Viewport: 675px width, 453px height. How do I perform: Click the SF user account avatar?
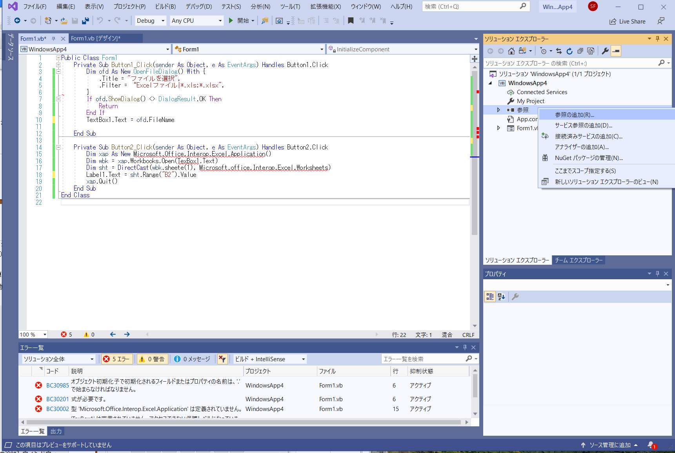pyautogui.click(x=593, y=6)
